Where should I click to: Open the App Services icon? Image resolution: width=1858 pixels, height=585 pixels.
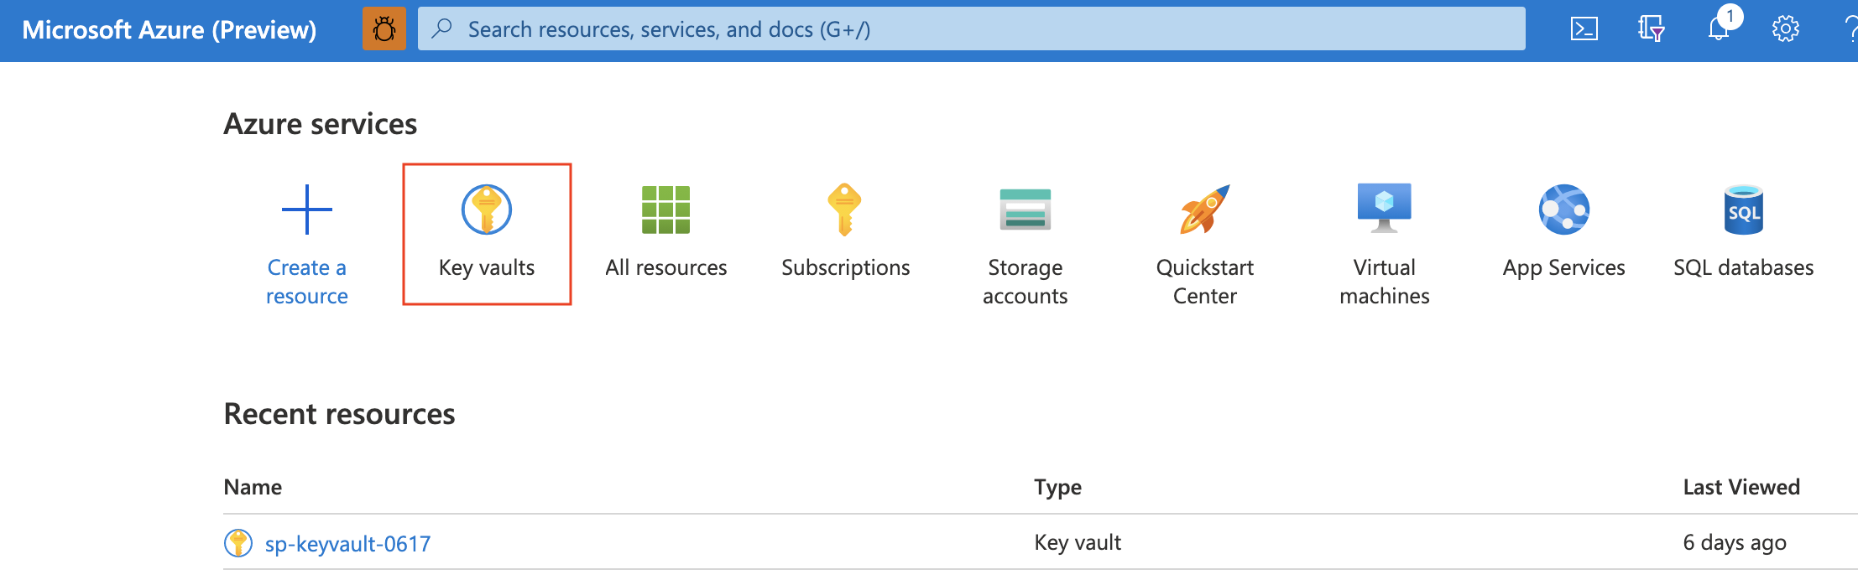(x=1563, y=210)
